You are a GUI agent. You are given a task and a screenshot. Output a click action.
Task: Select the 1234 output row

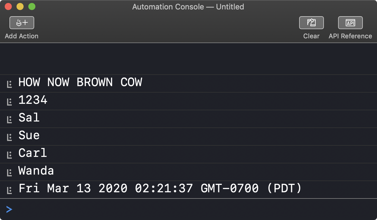33,100
